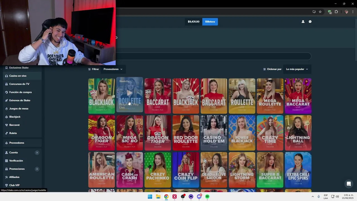Open Discord from the taskbar

coord(199,197)
